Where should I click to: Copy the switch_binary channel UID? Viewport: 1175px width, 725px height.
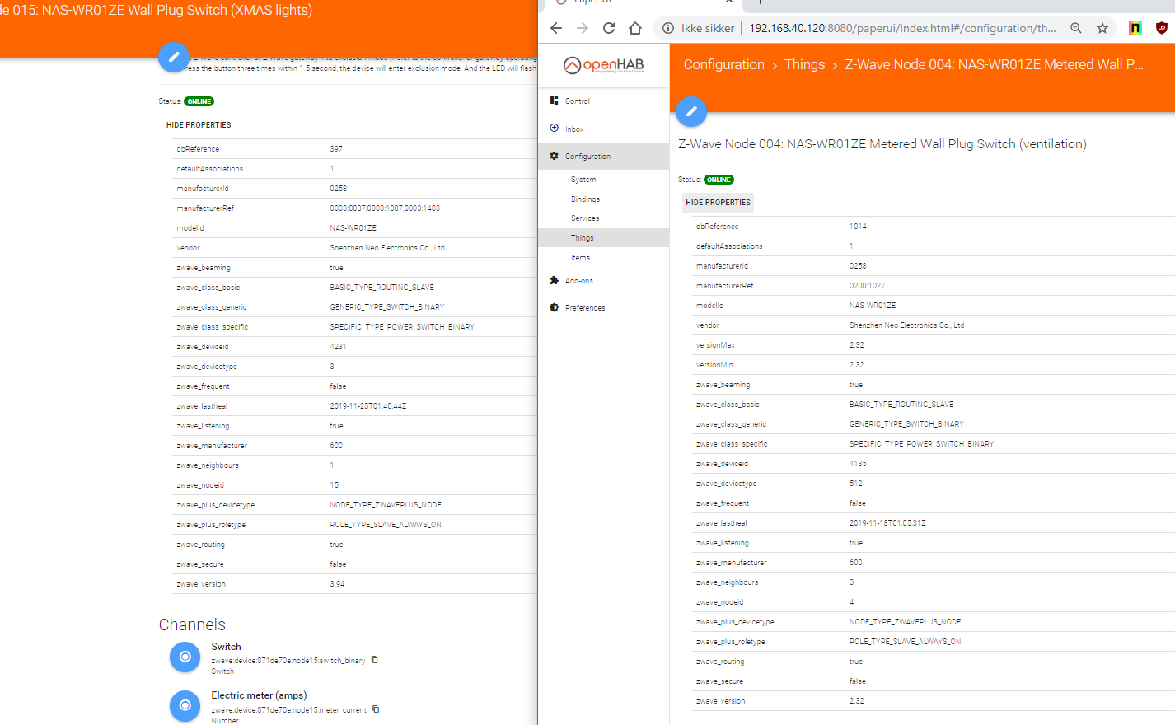point(375,660)
